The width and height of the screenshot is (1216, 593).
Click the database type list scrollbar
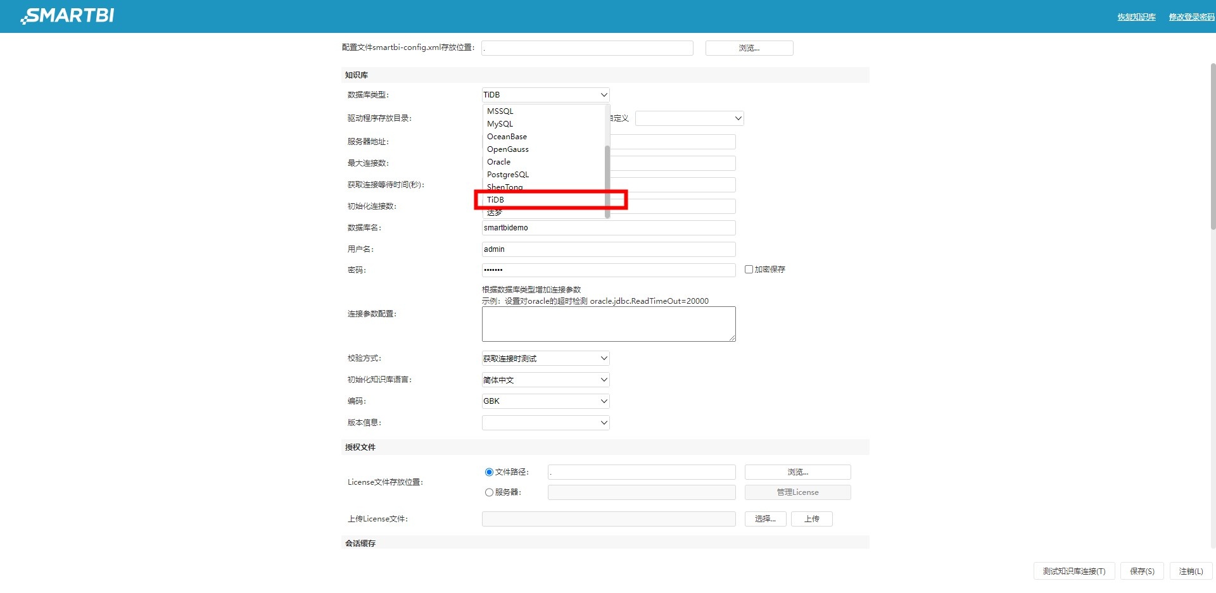[x=607, y=181]
